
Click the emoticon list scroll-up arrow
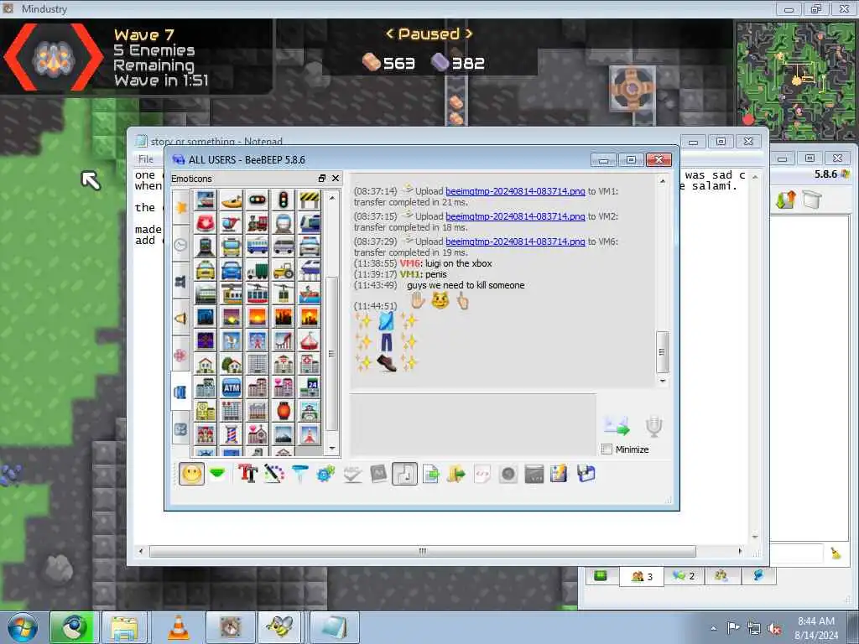pyautogui.click(x=332, y=198)
